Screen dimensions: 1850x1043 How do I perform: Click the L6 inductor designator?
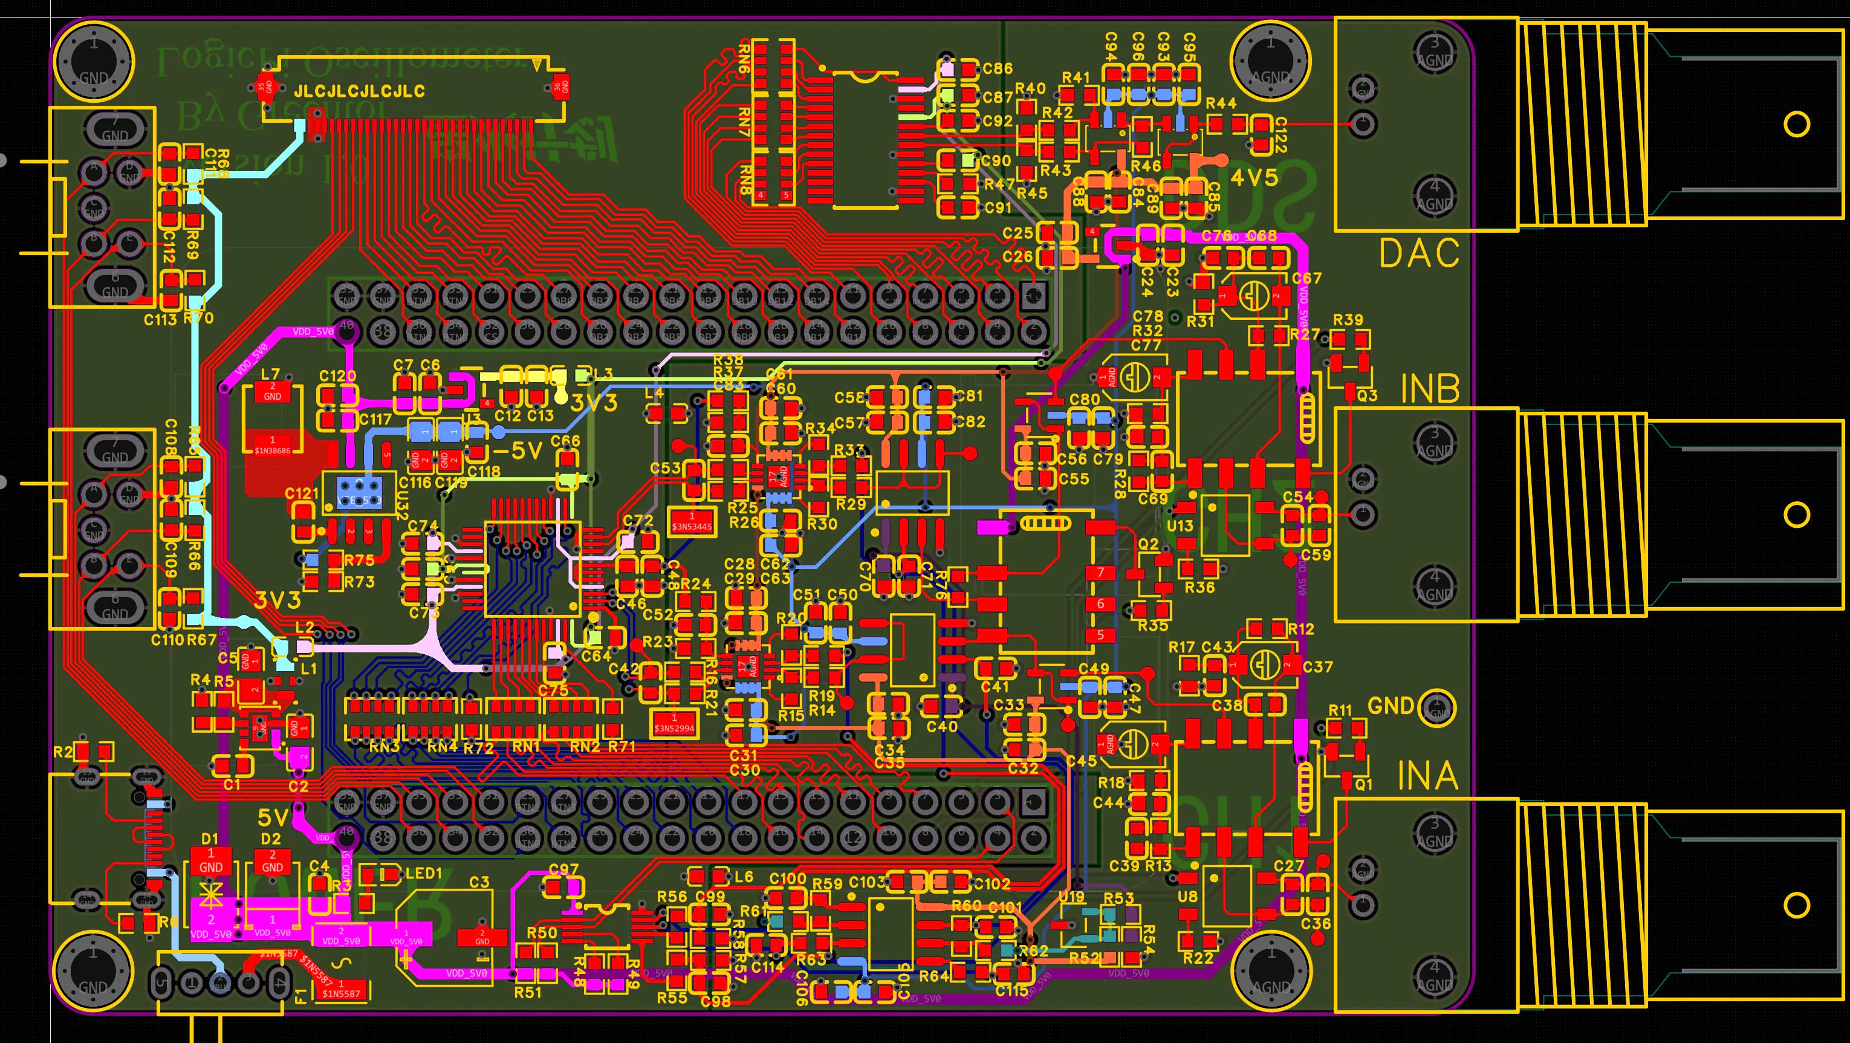point(744,876)
